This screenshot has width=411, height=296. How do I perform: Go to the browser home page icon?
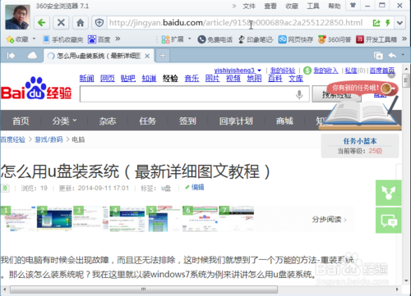click(80, 23)
